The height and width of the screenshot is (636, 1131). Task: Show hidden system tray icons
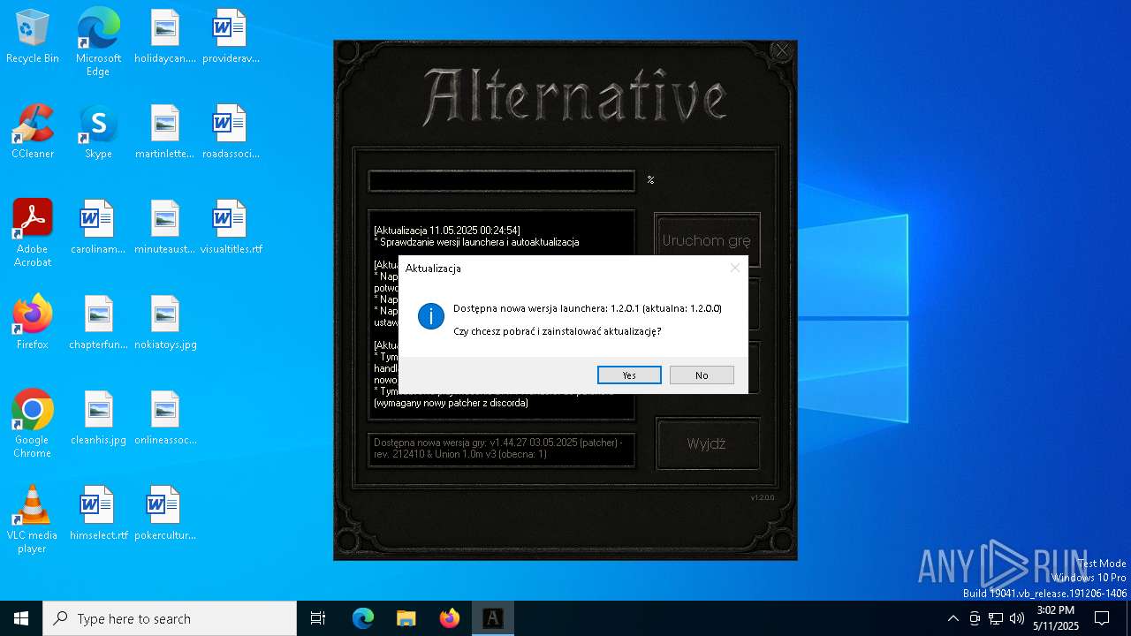coord(953,618)
